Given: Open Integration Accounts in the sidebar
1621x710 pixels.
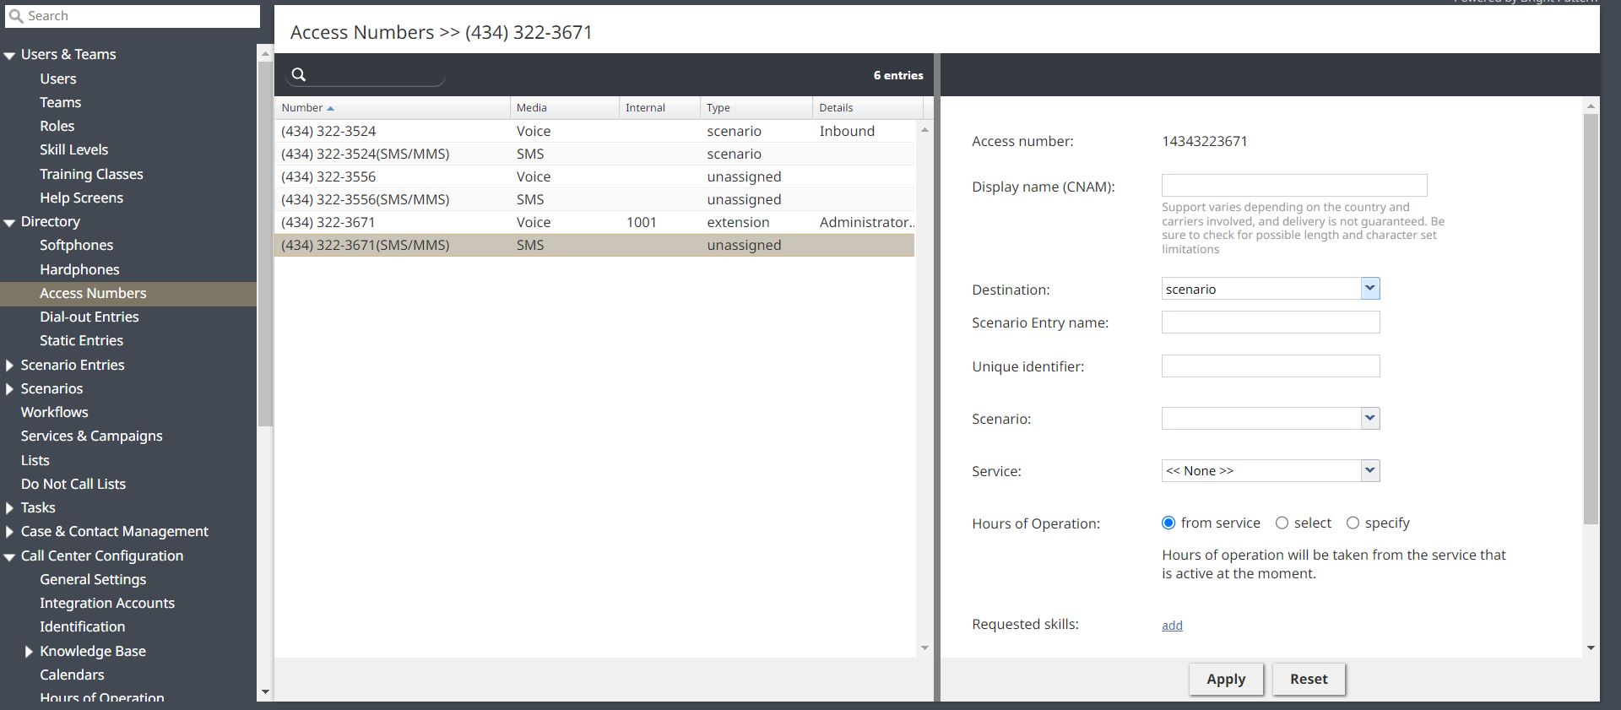Looking at the screenshot, I should click(107, 603).
